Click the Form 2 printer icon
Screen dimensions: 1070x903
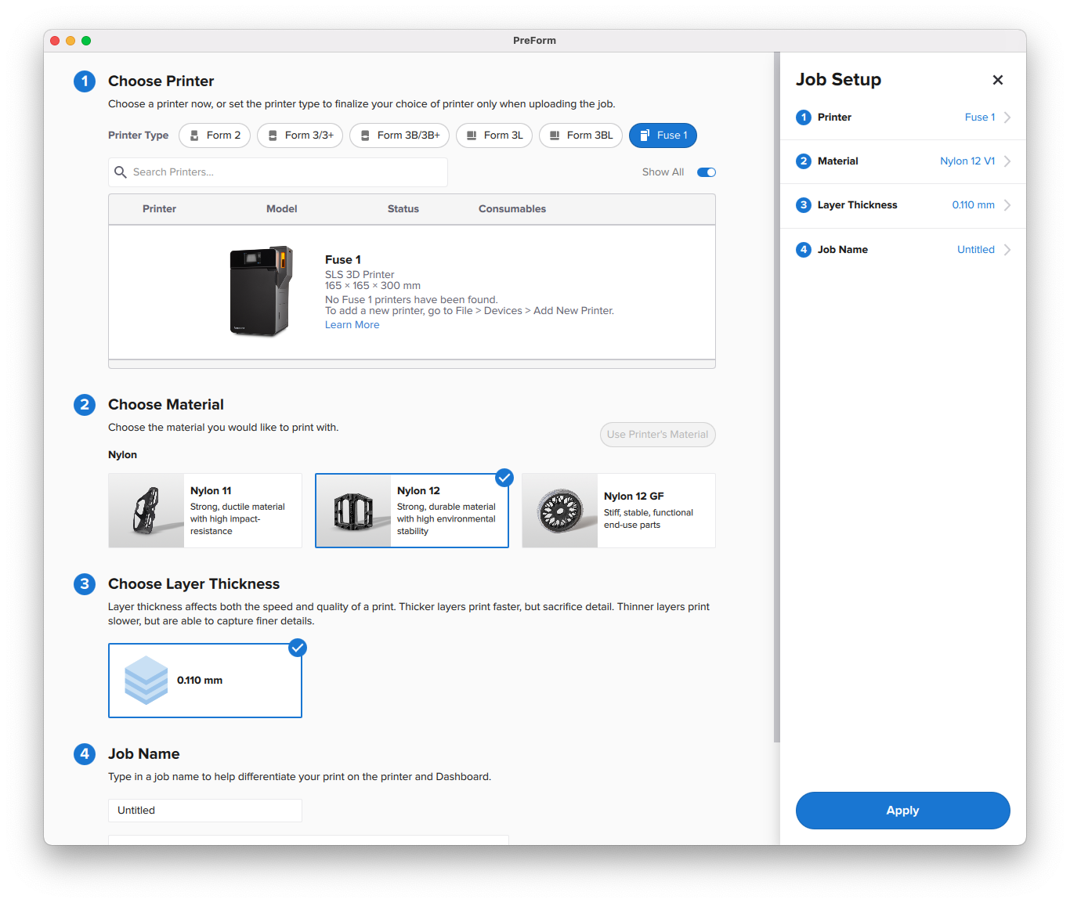(194, 135)
